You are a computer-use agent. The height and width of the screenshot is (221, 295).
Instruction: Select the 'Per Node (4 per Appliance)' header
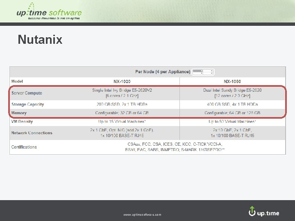163,72
